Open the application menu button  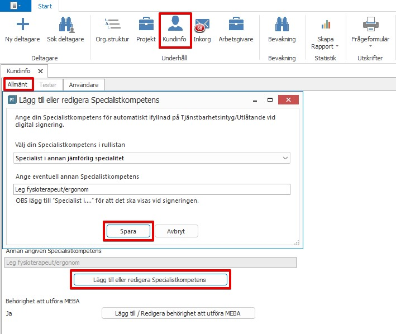point(15,6)
